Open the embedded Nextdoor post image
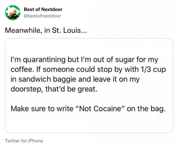The image size is (178, 149). tap(89, 86)
